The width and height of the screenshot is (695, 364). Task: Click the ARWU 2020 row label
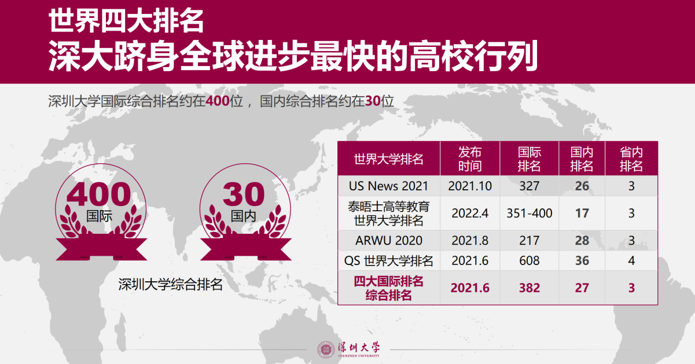389,240
